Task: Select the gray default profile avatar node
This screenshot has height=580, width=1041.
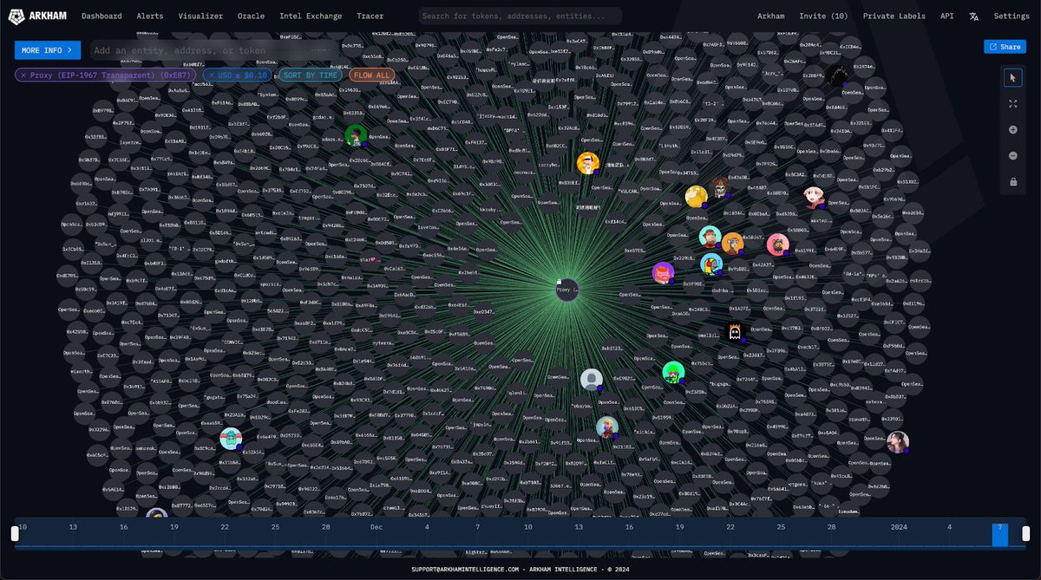Action: click(592, 379)
